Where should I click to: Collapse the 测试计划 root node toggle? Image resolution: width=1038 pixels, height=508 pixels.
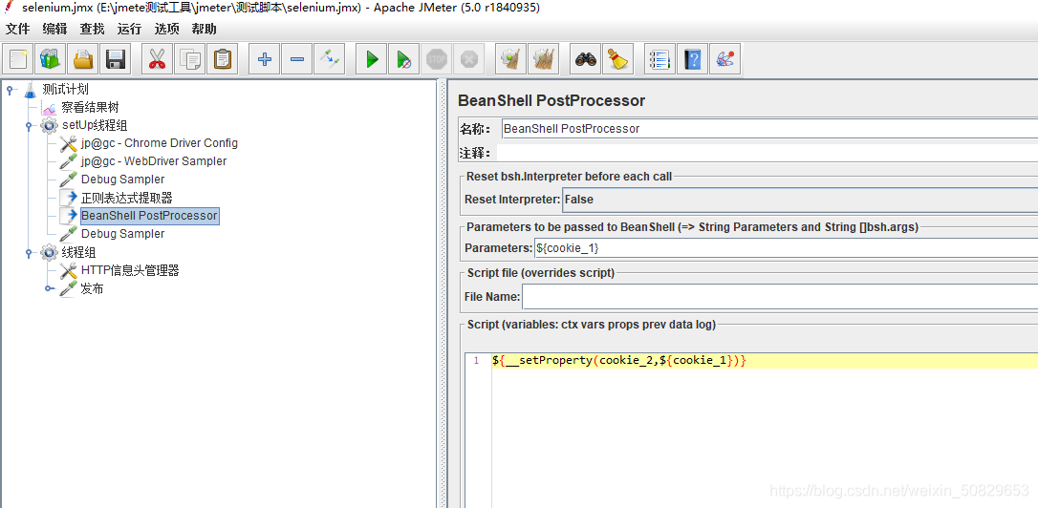[10, 90]
